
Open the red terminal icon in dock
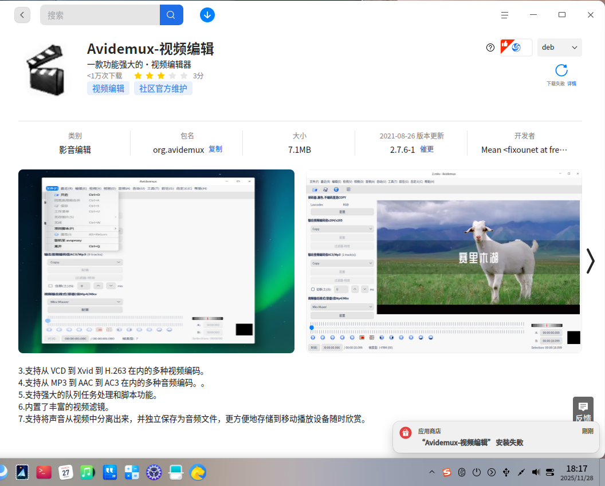click(x=44, y=472)
